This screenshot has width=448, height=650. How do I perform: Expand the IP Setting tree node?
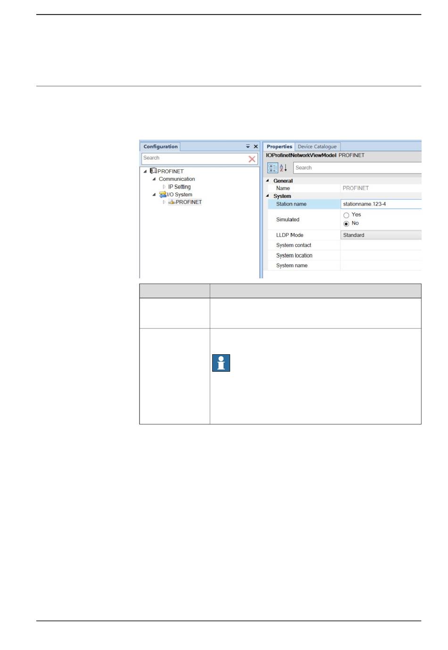point(164,187)
